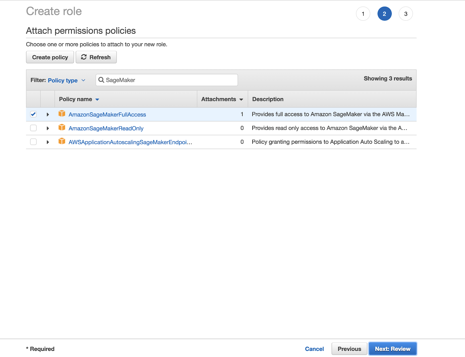This screenshot has height=357, width=465.
Task: Click the policy icon for AWSApplicationAutoscalingSageMakerEndpoint
Action: point(62,141)
